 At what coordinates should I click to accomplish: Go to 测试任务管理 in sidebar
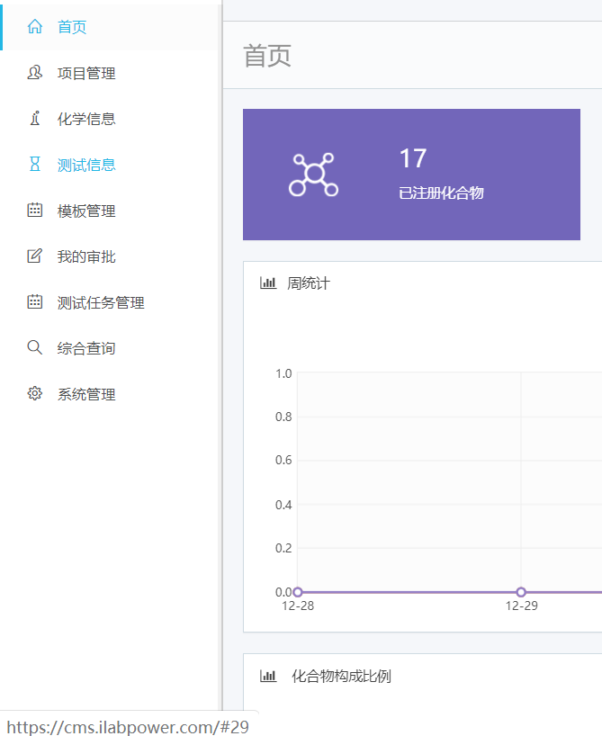(111, 302)
